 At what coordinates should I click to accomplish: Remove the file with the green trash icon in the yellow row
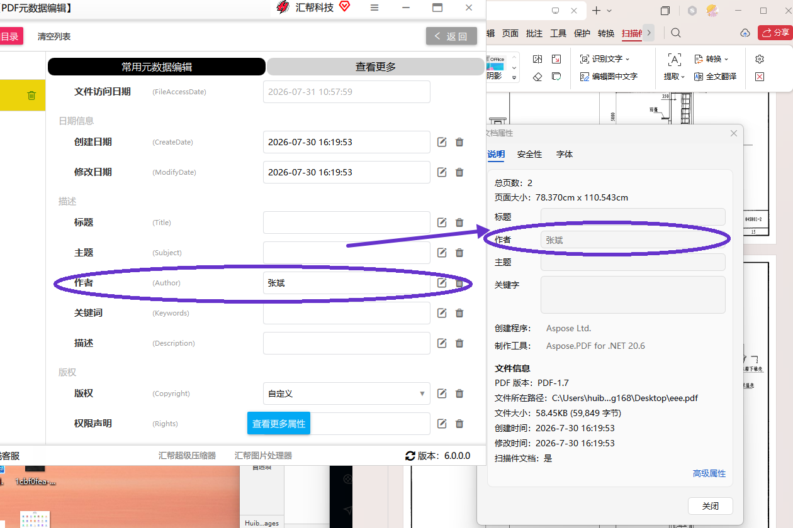point(31,96)
